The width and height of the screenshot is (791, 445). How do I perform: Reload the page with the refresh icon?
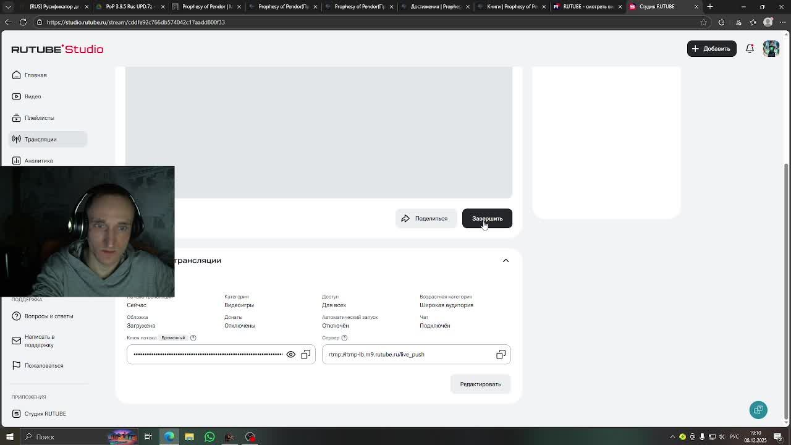click(23, 22)
